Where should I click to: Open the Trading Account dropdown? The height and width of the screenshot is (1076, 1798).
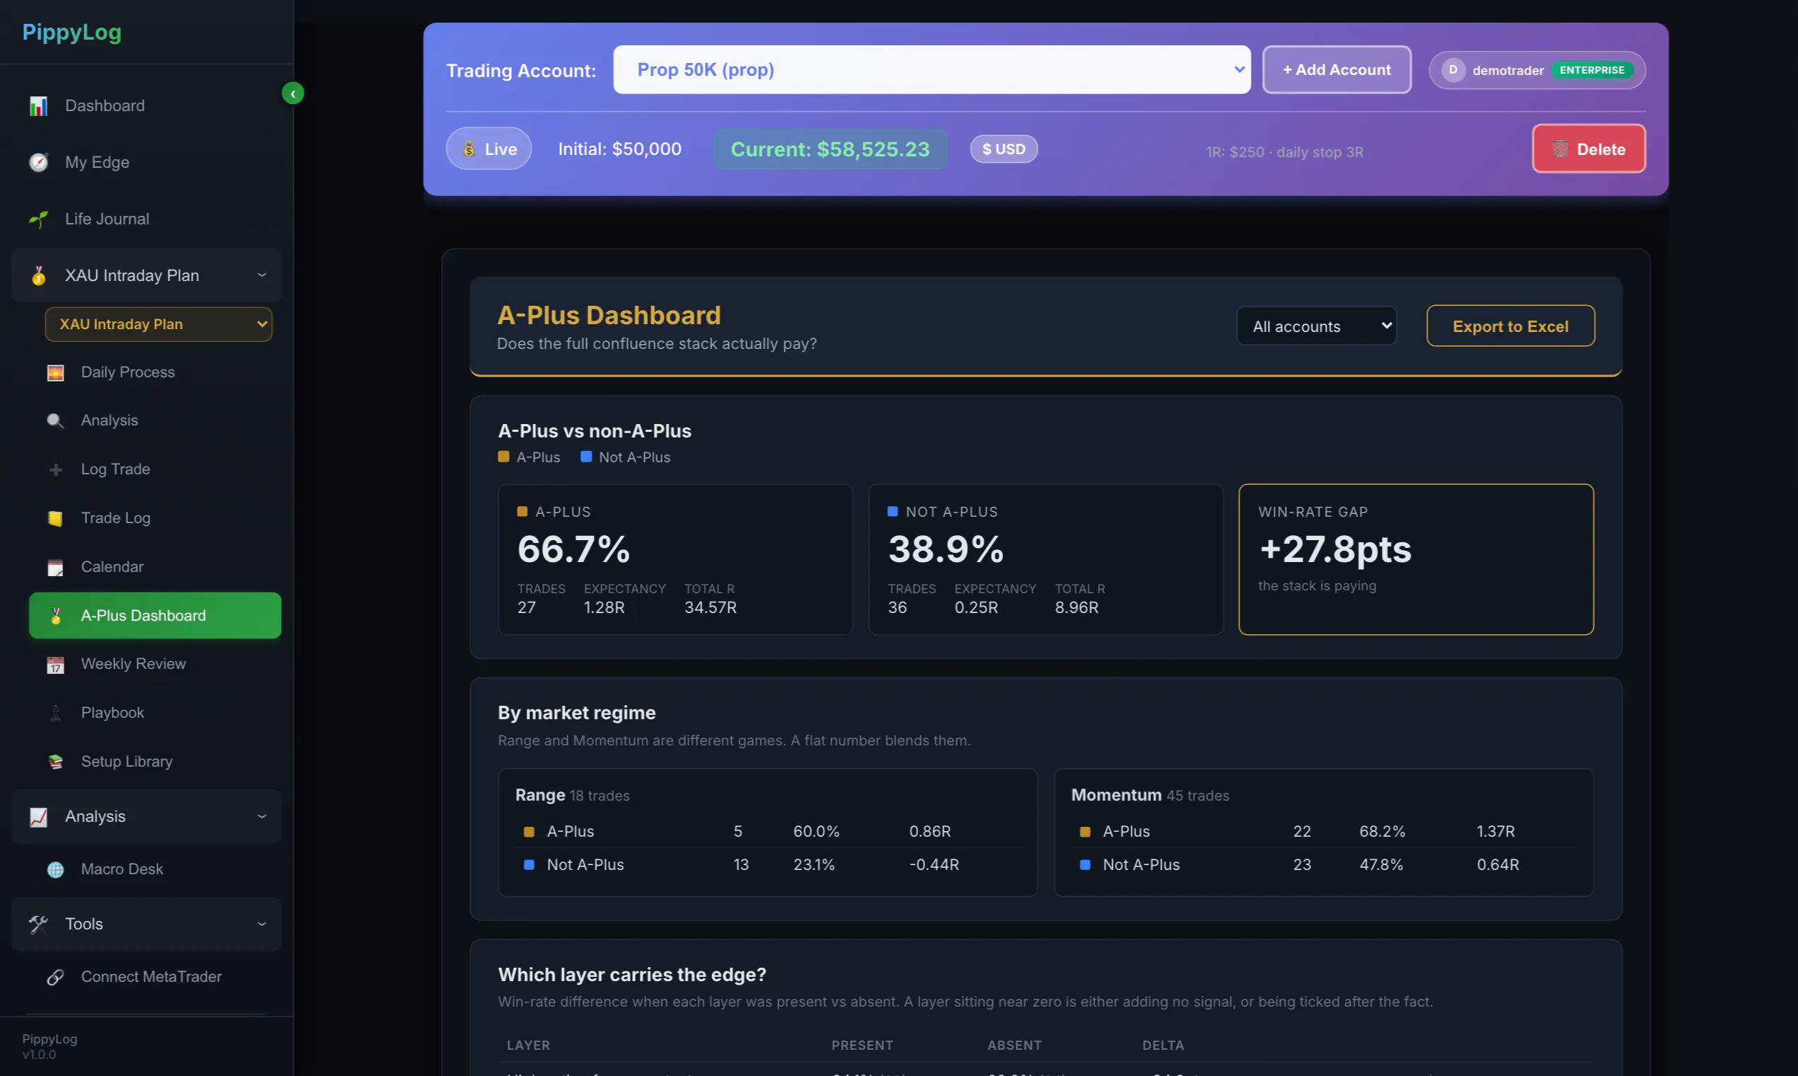[x=932, y=69]
